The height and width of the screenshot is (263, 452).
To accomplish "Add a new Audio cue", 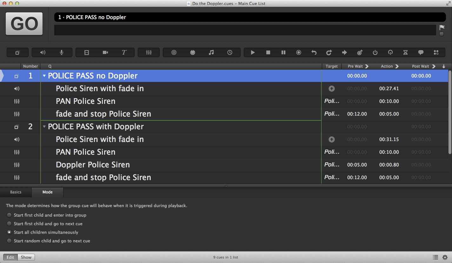I will point(43,52).
